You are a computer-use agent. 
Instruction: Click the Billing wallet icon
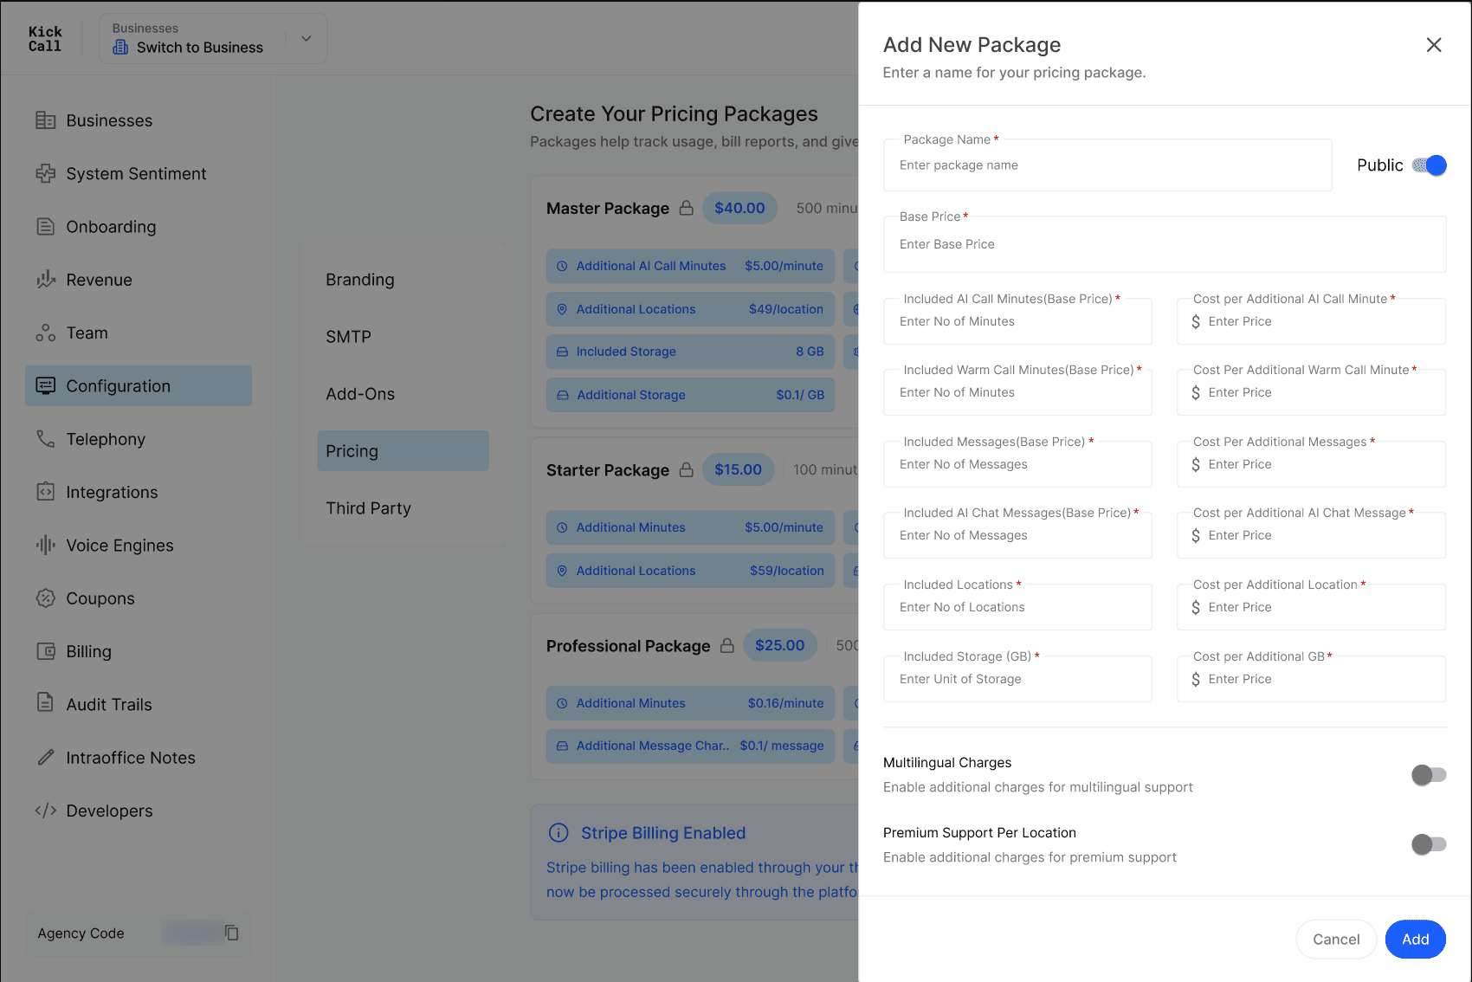[45, 651]
